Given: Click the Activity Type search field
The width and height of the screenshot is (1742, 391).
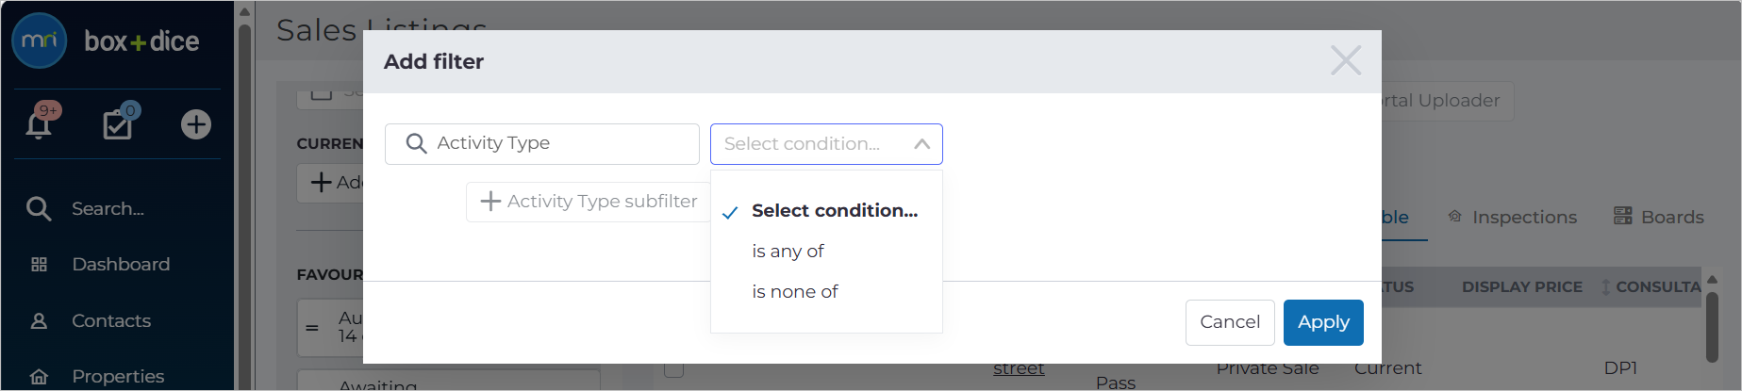Looking at the screenshot, I should (542, 143).
